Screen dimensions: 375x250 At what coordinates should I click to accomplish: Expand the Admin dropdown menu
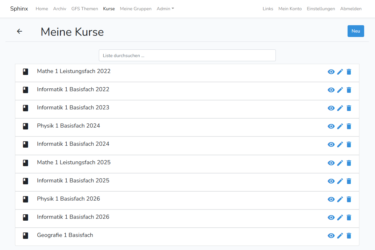tap(165, 9)
